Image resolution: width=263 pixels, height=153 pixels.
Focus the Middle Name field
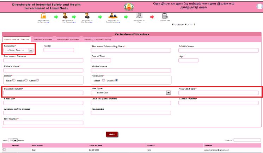click(219, 50)
